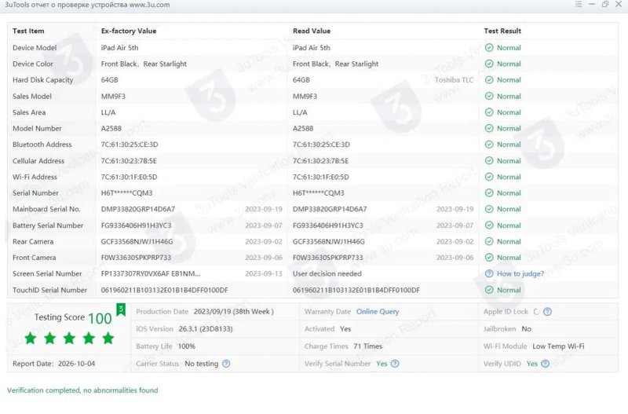Select the ex-factory Bluetooth address 7C:61:30:25:CE:3D
Image resolution: width=628 pixels, height=414 pixels.
[130, 145]
